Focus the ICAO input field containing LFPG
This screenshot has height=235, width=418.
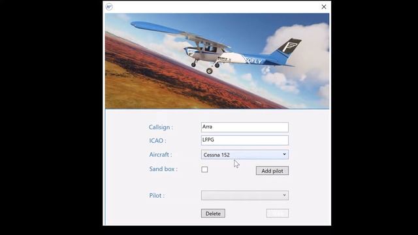point(245,140)
